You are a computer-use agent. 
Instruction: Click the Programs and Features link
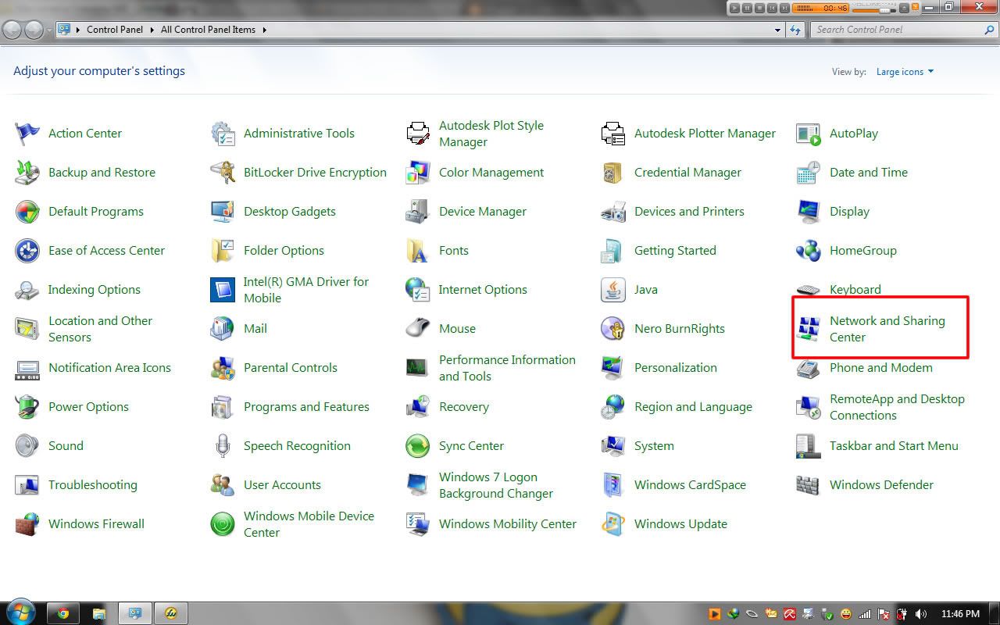[x=306, y=407]
